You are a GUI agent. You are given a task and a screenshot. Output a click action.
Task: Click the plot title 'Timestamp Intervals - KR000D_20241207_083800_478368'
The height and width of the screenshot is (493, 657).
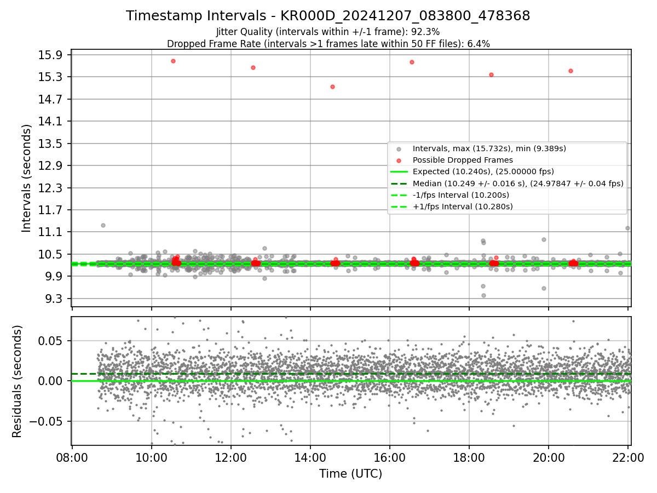point(328,16)
